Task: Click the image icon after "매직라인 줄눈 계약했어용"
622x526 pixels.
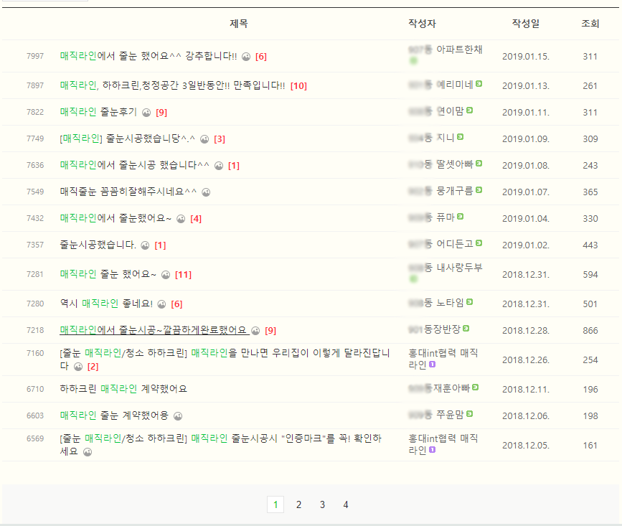Action: 178,416
